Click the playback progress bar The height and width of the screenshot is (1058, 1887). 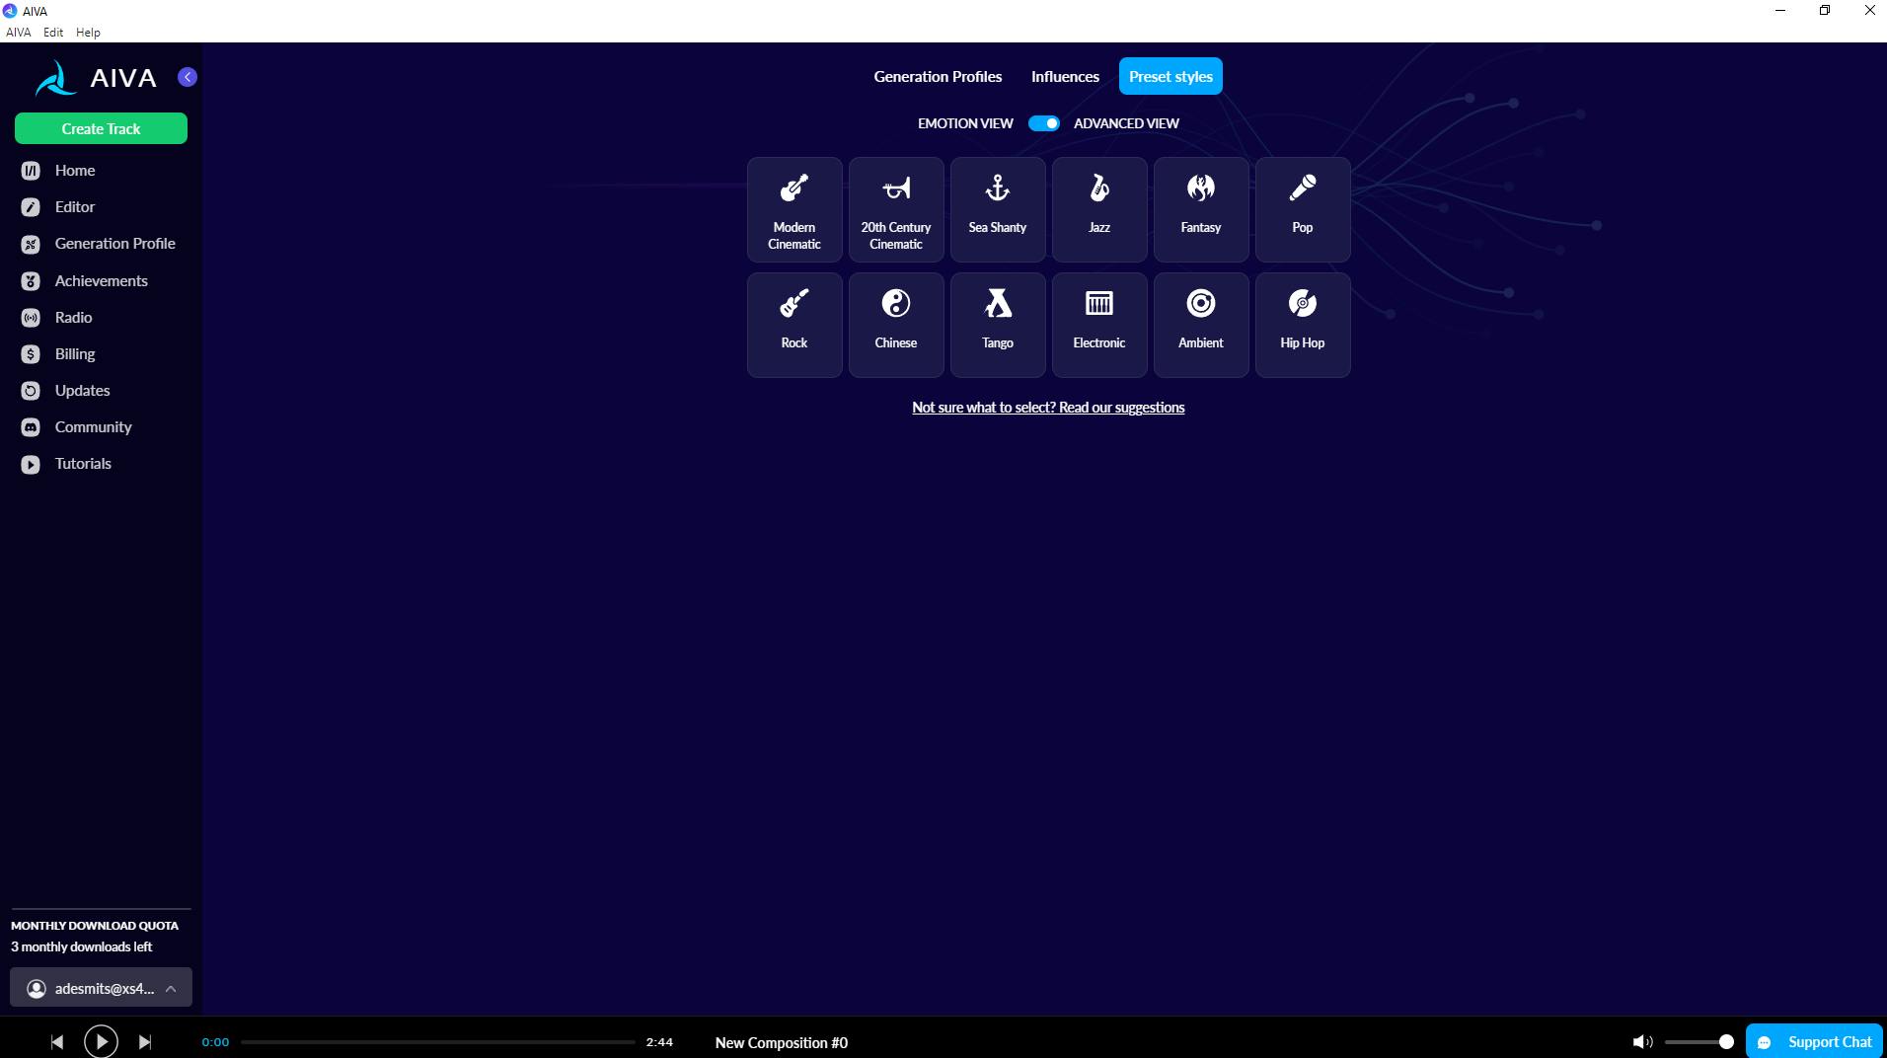point(438,1042)
